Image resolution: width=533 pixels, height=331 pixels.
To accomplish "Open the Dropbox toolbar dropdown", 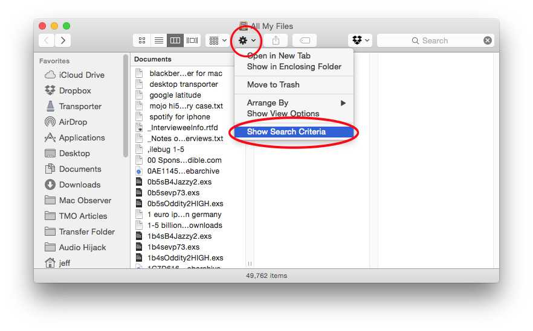I will pos(360,41).
